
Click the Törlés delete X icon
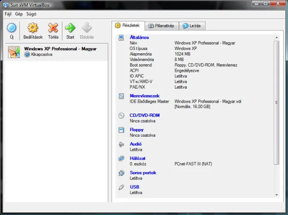(x=53, y=28)
